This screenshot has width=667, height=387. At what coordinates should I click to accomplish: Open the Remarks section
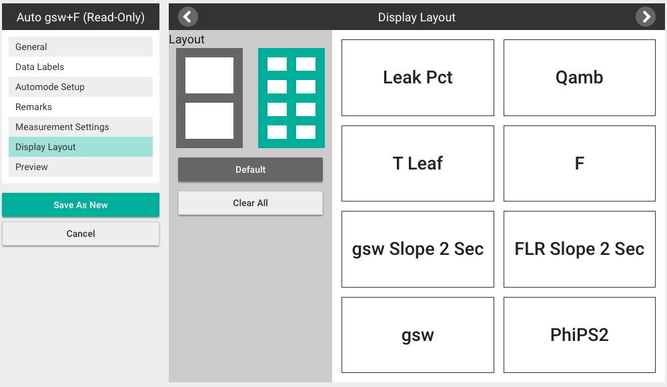click(x=81, y=107)
